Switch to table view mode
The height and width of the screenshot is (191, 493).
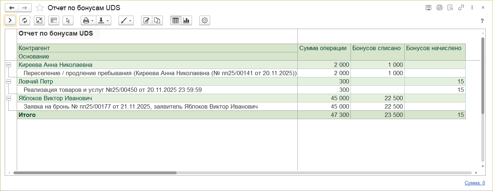pyautogui.click(x=176, y=21)
